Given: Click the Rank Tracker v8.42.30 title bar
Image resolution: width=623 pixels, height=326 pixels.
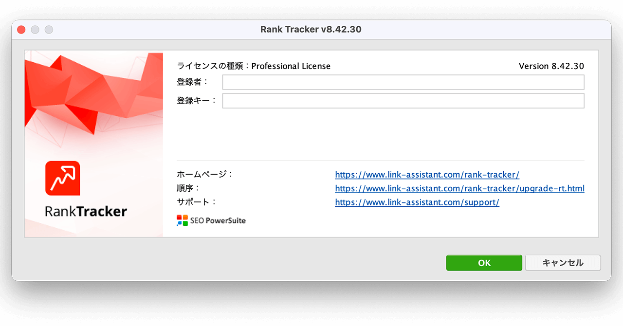Looking at the screenshot, I should [311, 30].
